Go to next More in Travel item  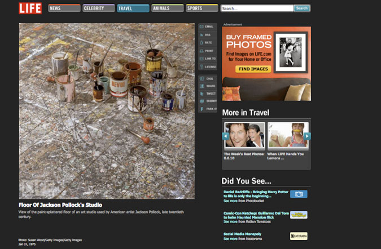click(x=307, y=136)
